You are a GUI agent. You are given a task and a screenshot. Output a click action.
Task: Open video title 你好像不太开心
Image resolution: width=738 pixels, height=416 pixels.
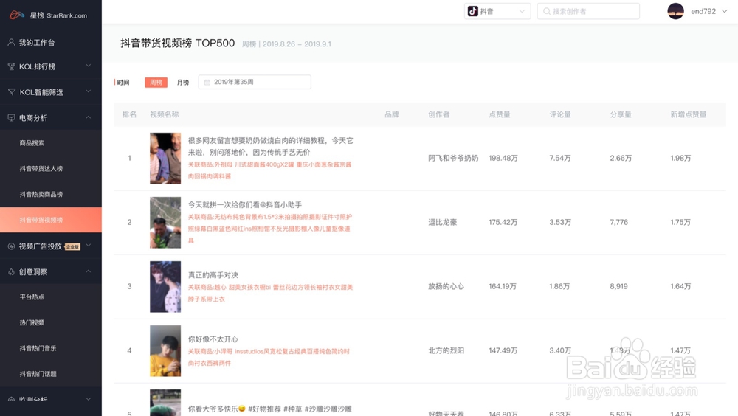coord(213,339)
